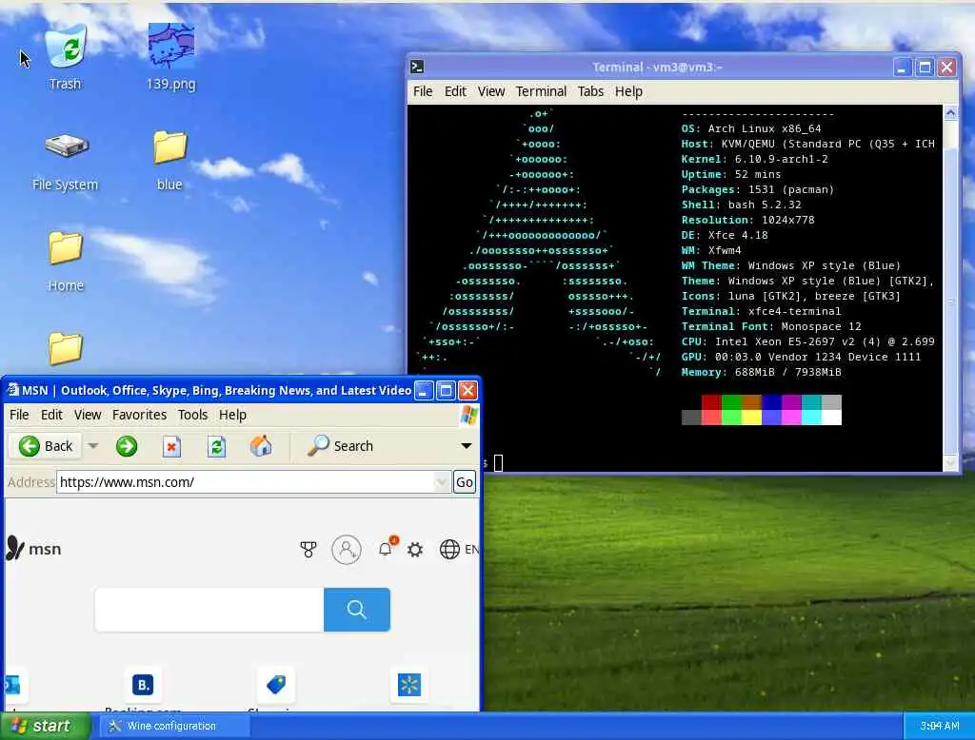Open the Home folder icon
The image size is (975, 740).
[x=66, y=261]
